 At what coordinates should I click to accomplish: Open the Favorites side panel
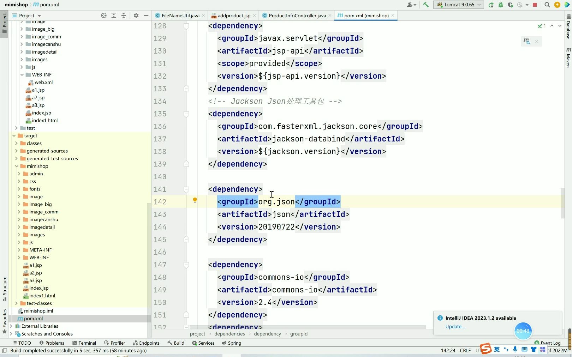click(4, 321)
